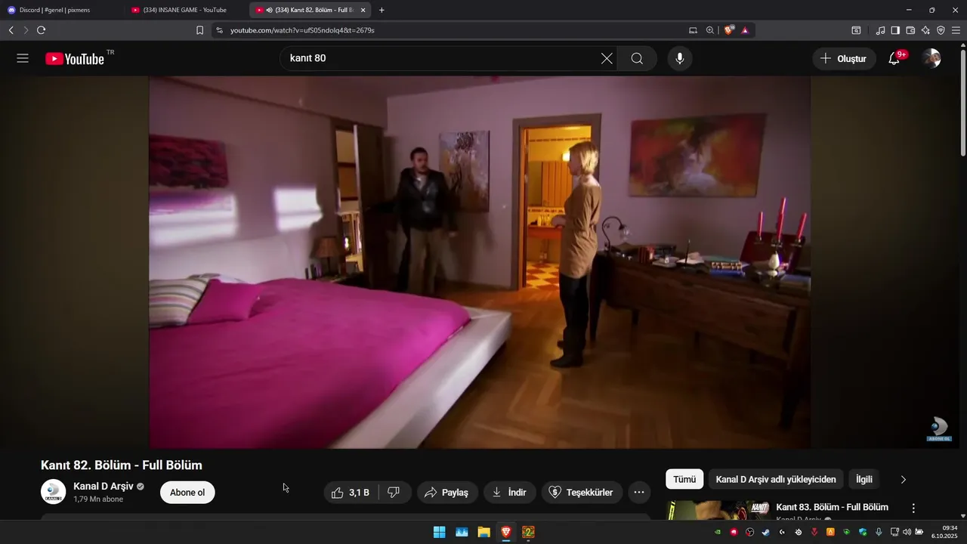This screenshot has height=544, width=967.
Task: Open the Kanal D Arşiv channel avatar
Action: click(54, 492)
